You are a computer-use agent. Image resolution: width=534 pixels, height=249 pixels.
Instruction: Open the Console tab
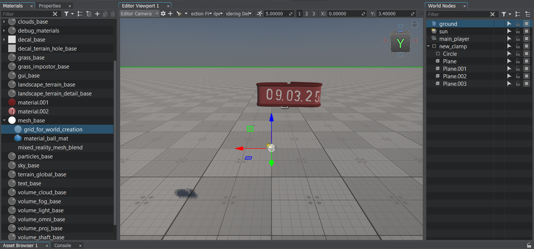62,246
